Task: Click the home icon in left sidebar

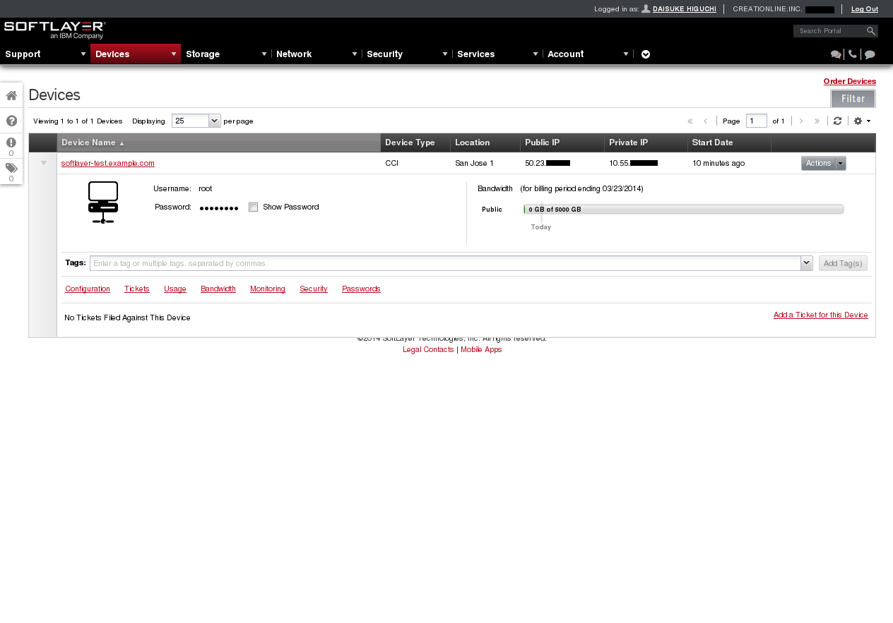Action: click(11, 96)
